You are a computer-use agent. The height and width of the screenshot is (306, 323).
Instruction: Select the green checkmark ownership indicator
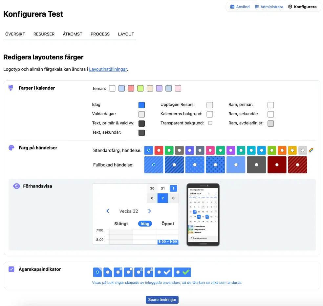pos(182,272)
